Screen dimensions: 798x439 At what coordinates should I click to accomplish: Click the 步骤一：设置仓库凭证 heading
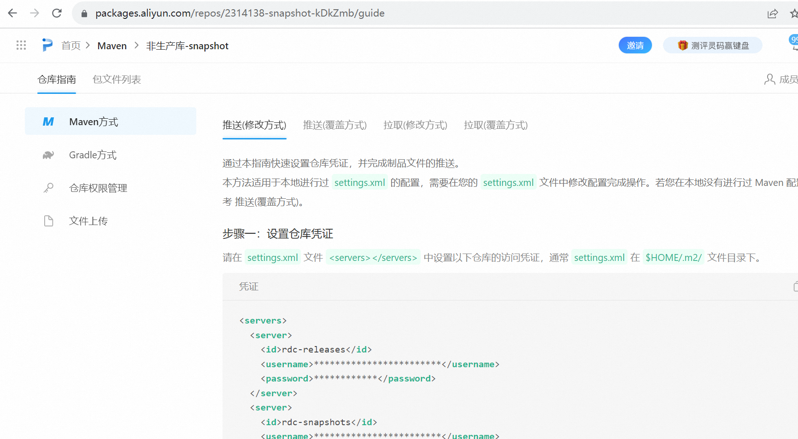click(278, 234)
